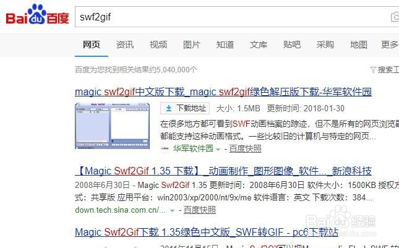Open magic swf2gif中文版下载 华军软件园 result
This screenshot has height=248, width=399.
[223, 92]
